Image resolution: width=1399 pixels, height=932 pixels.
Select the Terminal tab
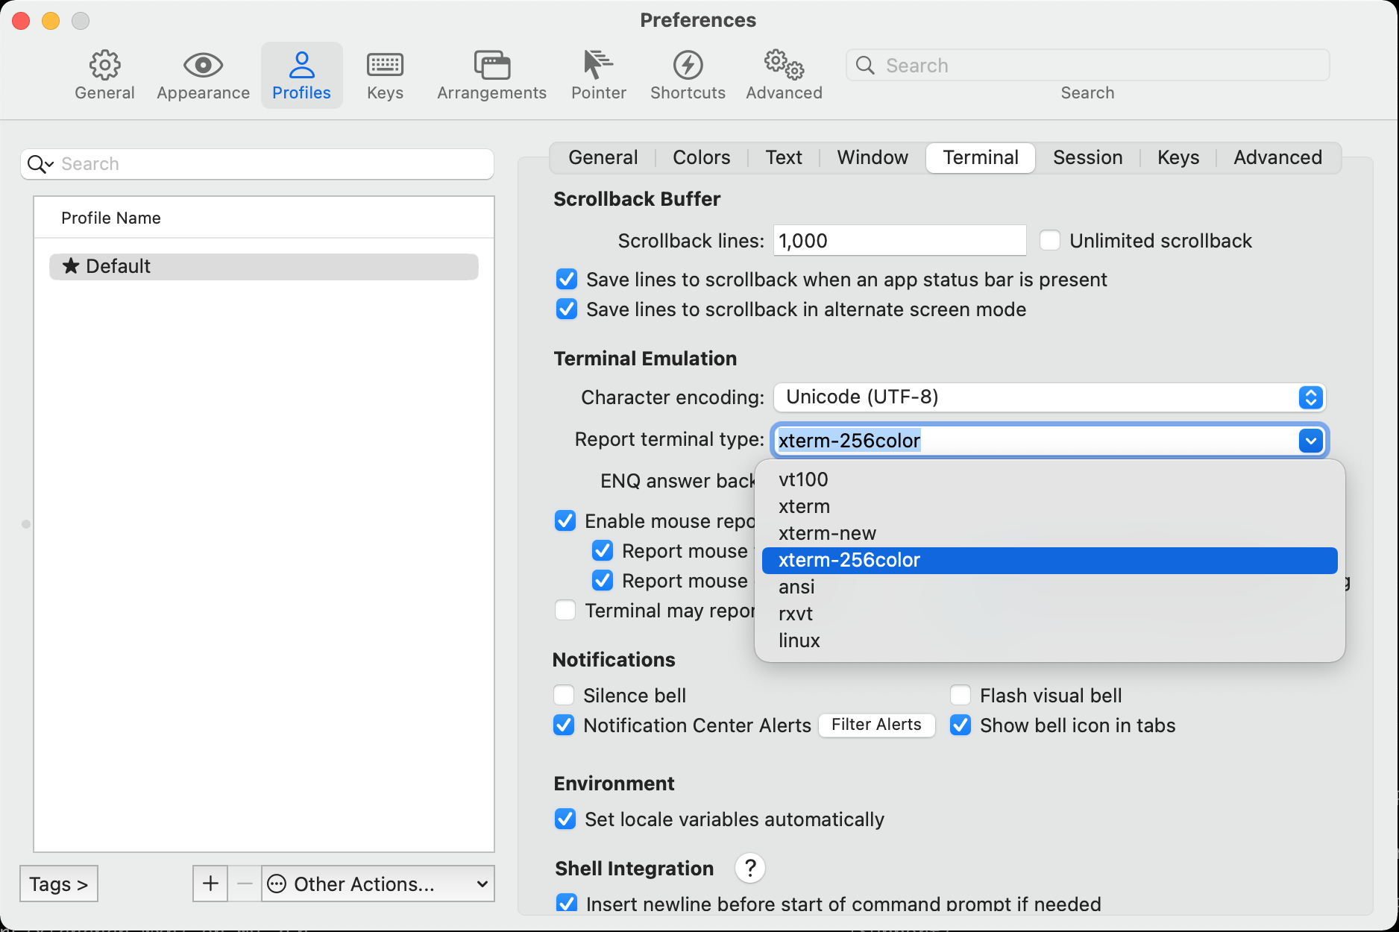(x=980, y=157)
